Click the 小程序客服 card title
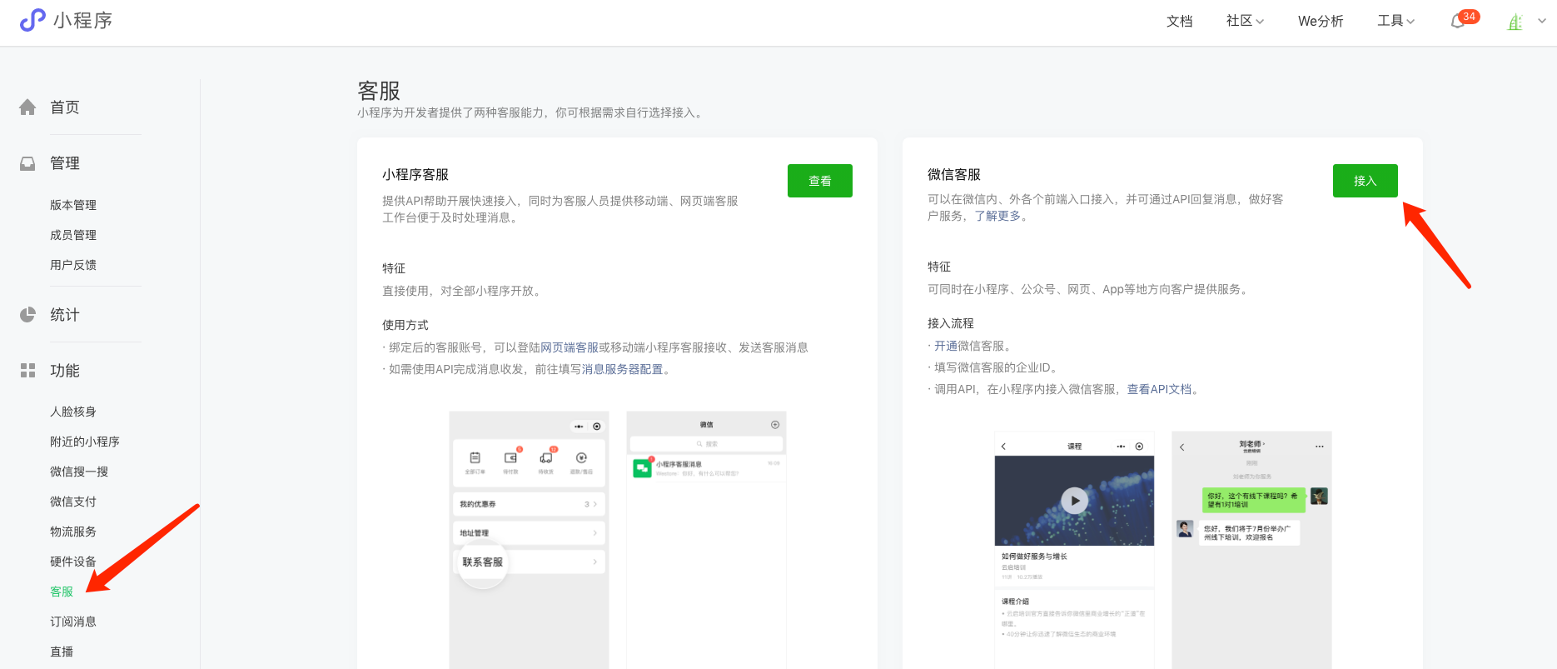Viewport: 1557px width, 669px height. [415, 174]
